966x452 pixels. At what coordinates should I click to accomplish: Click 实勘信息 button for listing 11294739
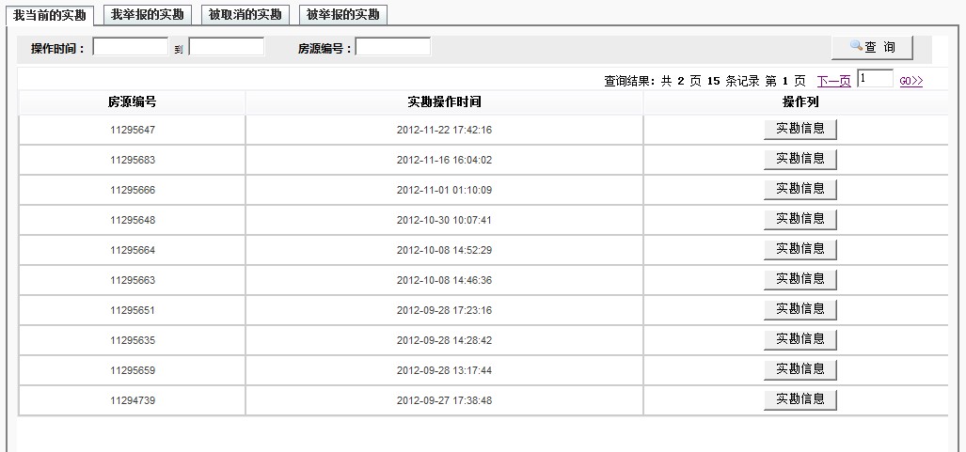800,399
